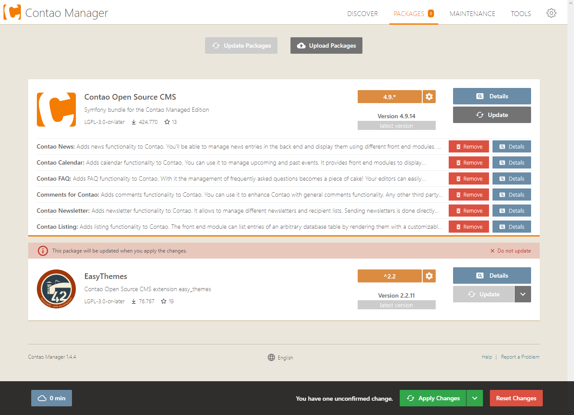
Task: Open the TOOLS menu
Action: [521, 13]
